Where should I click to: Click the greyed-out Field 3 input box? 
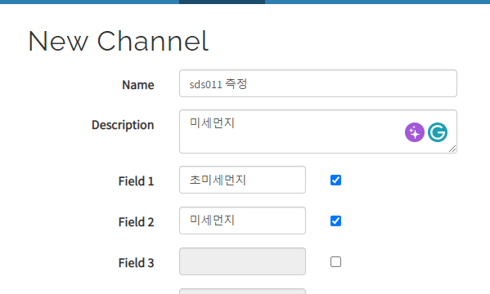pos(242,261)
